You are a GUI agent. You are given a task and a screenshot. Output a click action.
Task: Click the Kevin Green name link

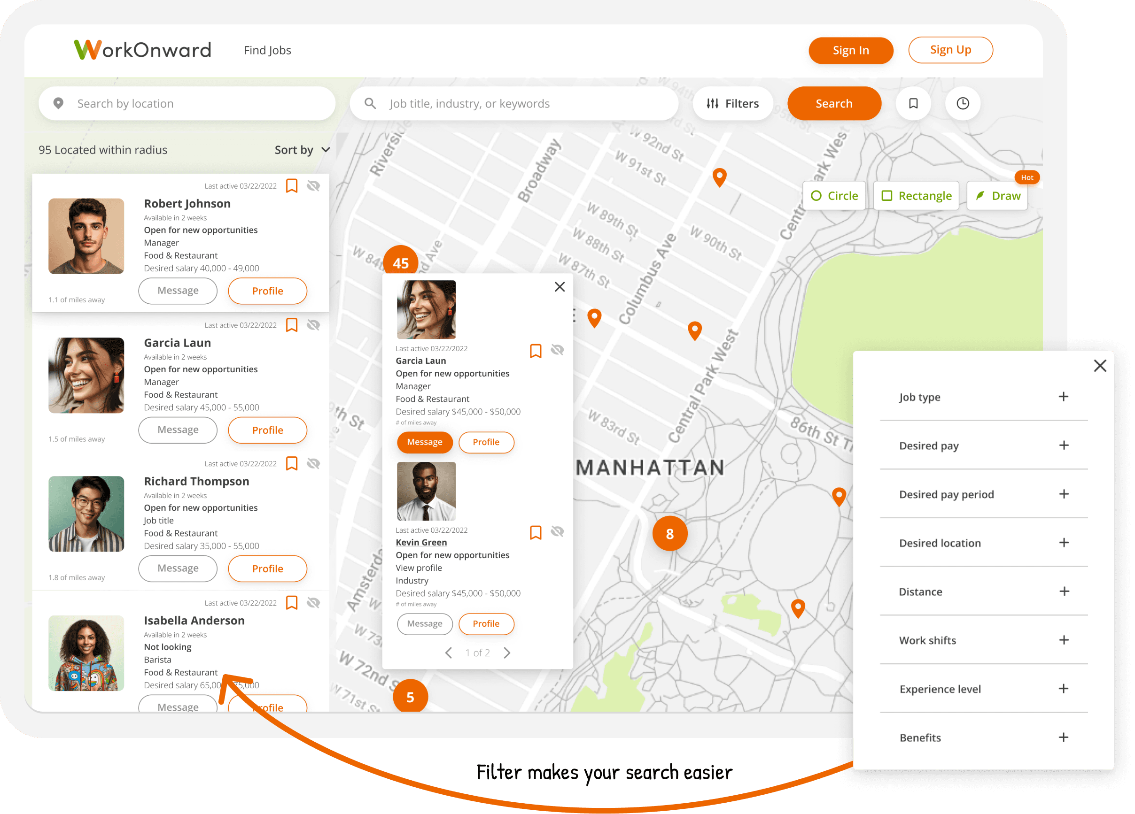click(x=421, y=542)
